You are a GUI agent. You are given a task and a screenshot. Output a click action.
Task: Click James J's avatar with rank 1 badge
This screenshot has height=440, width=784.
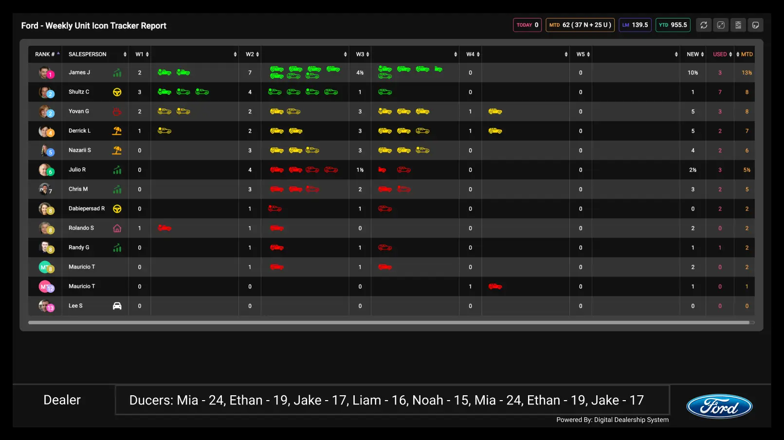pos(46,72)
